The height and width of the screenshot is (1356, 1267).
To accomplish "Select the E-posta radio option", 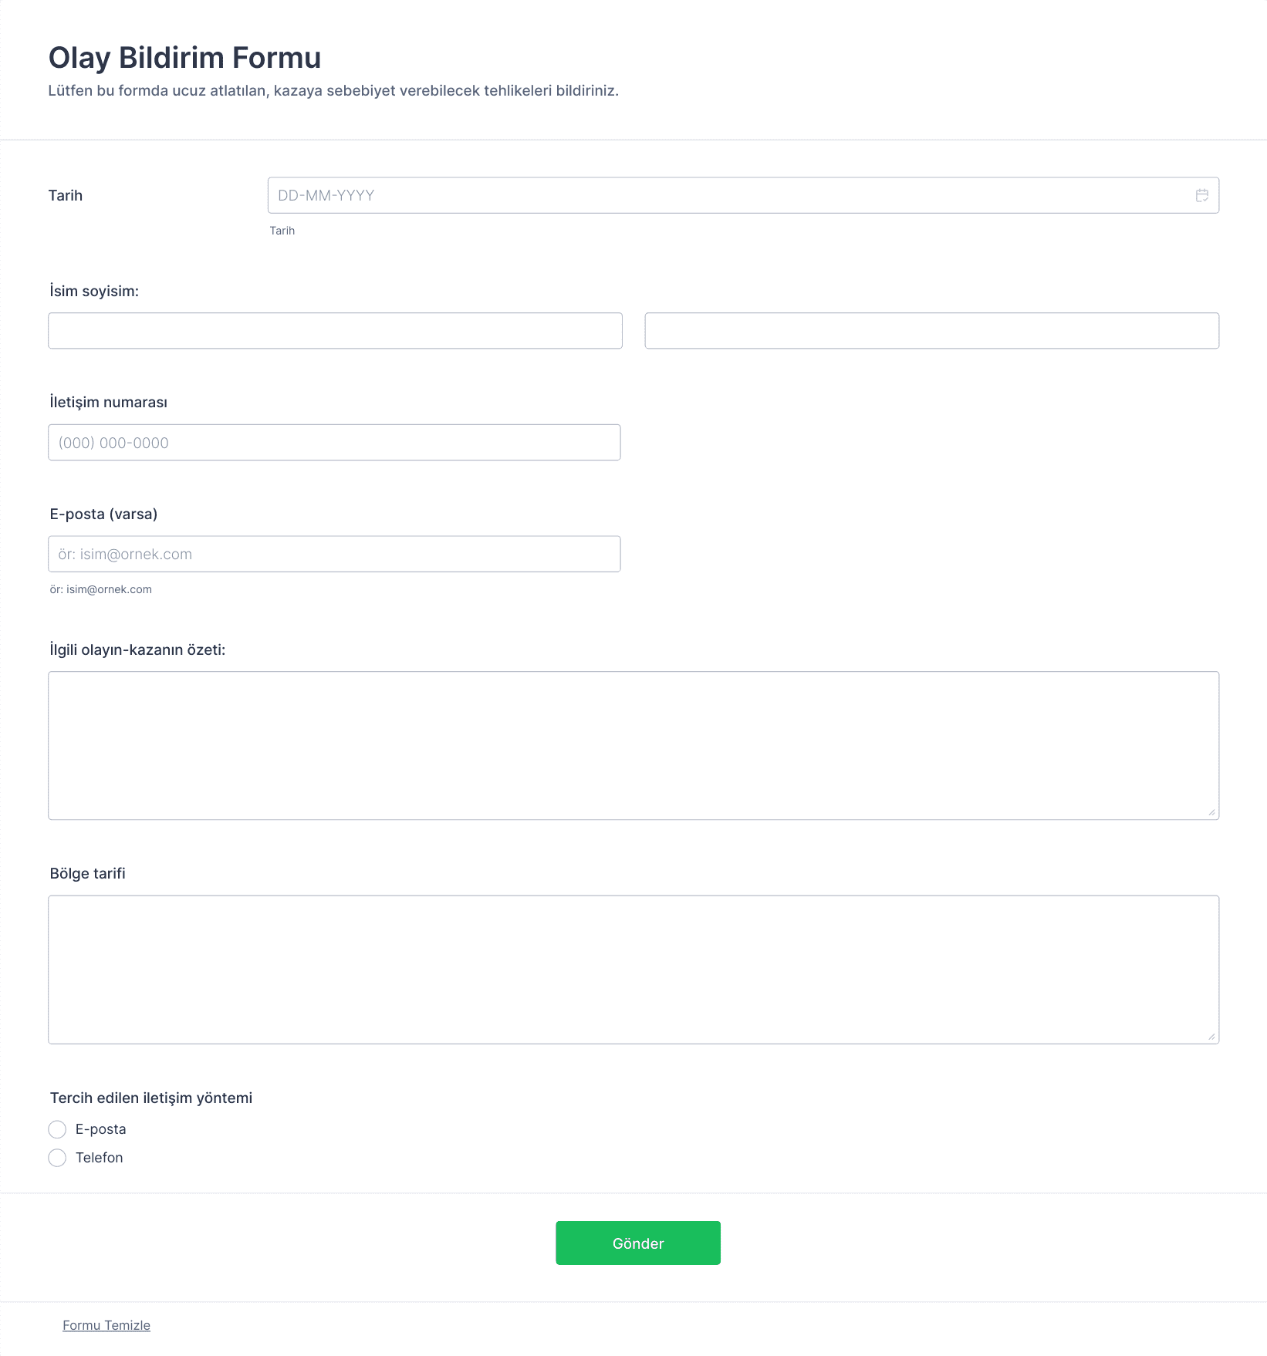I will 57,1129.
